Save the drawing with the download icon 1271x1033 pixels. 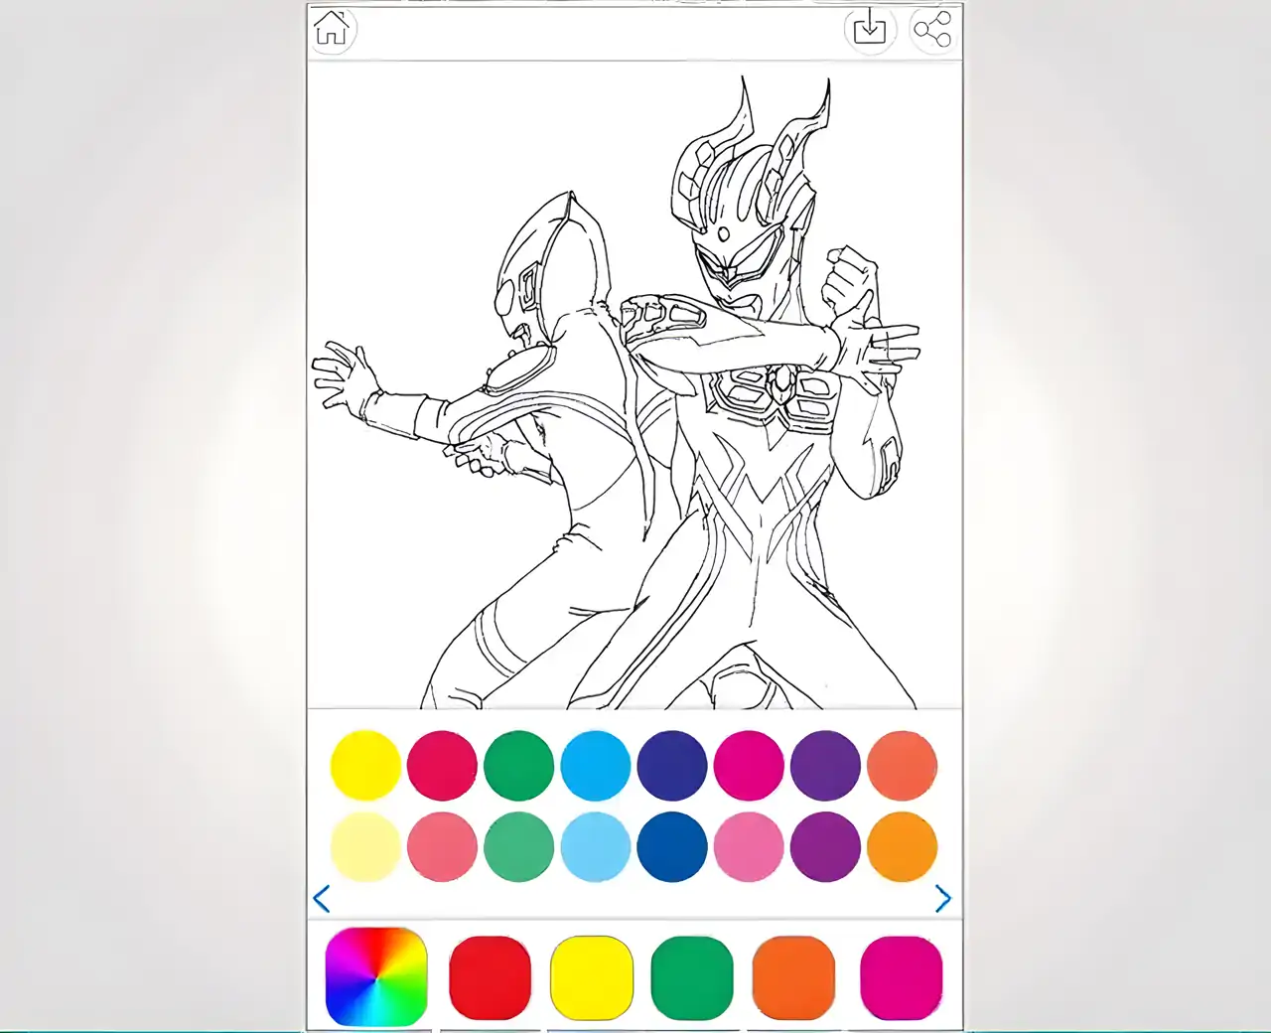[870, 29]
